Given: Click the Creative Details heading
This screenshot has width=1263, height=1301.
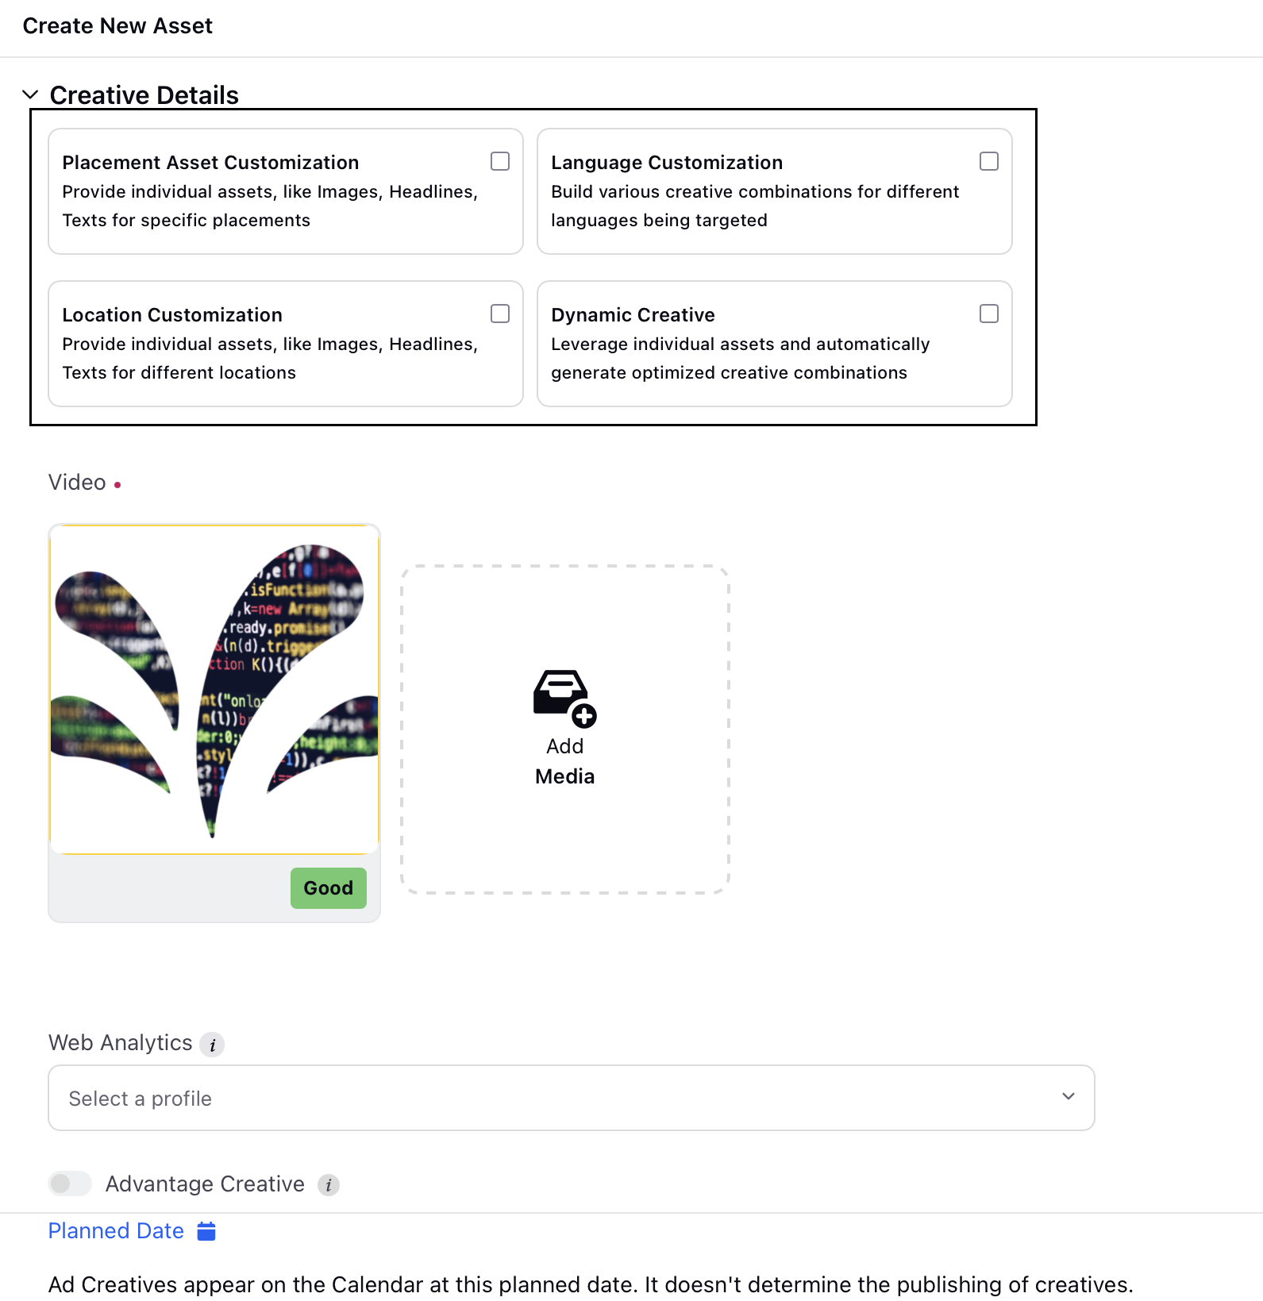Looking at the screenshot, I should click(144, 95).
